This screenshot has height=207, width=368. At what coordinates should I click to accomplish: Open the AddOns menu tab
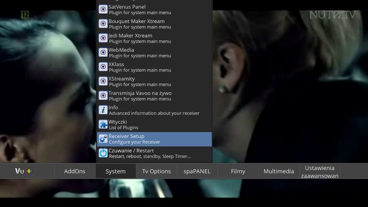coord(75,171)
